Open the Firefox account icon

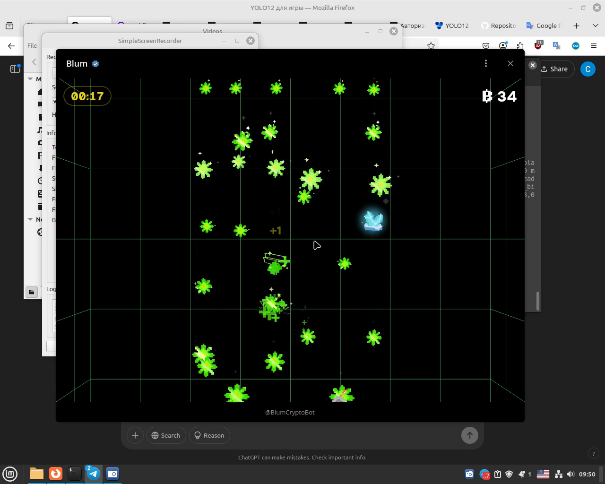tap(503, 46)
